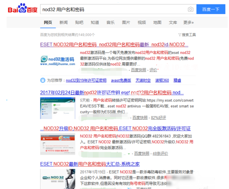Open result ESET NOD32用户名和密码 nod32id
Screen dimensions: 229x189
click(x=114, y=45)
